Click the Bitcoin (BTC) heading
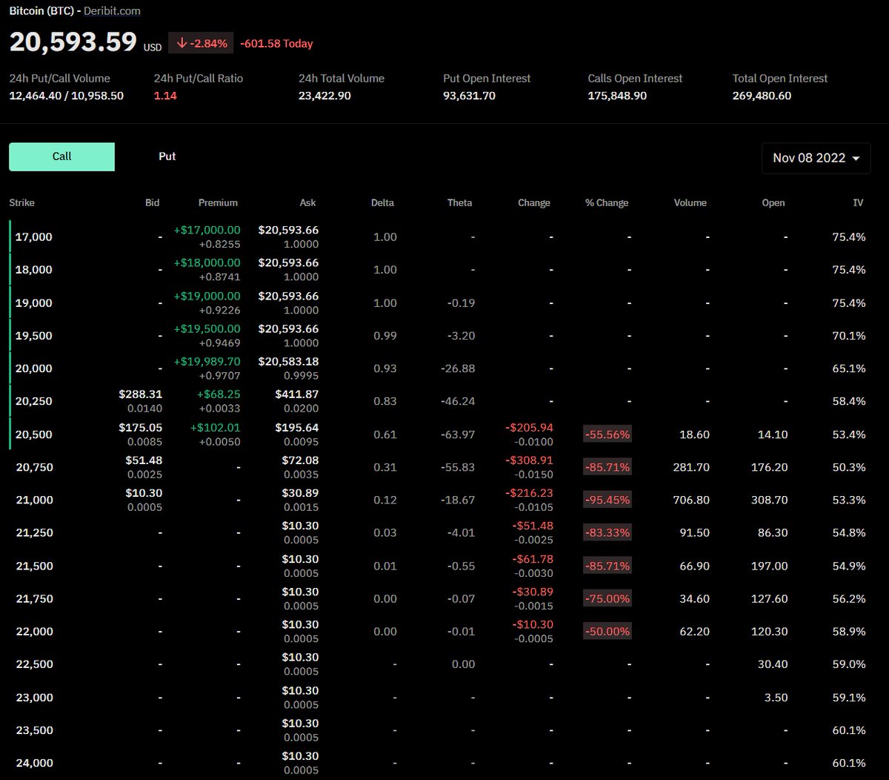The width and height of the screenshot is (889, 780). point(41,10)
